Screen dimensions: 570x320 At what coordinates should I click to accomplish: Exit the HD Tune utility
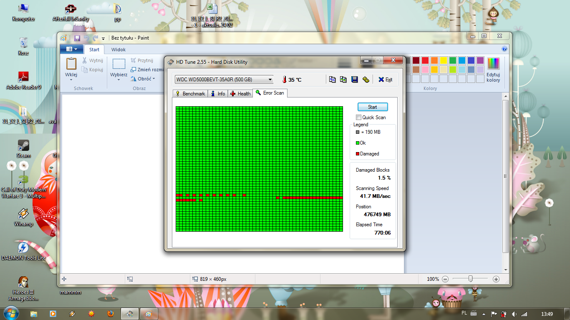coord(385,80)
